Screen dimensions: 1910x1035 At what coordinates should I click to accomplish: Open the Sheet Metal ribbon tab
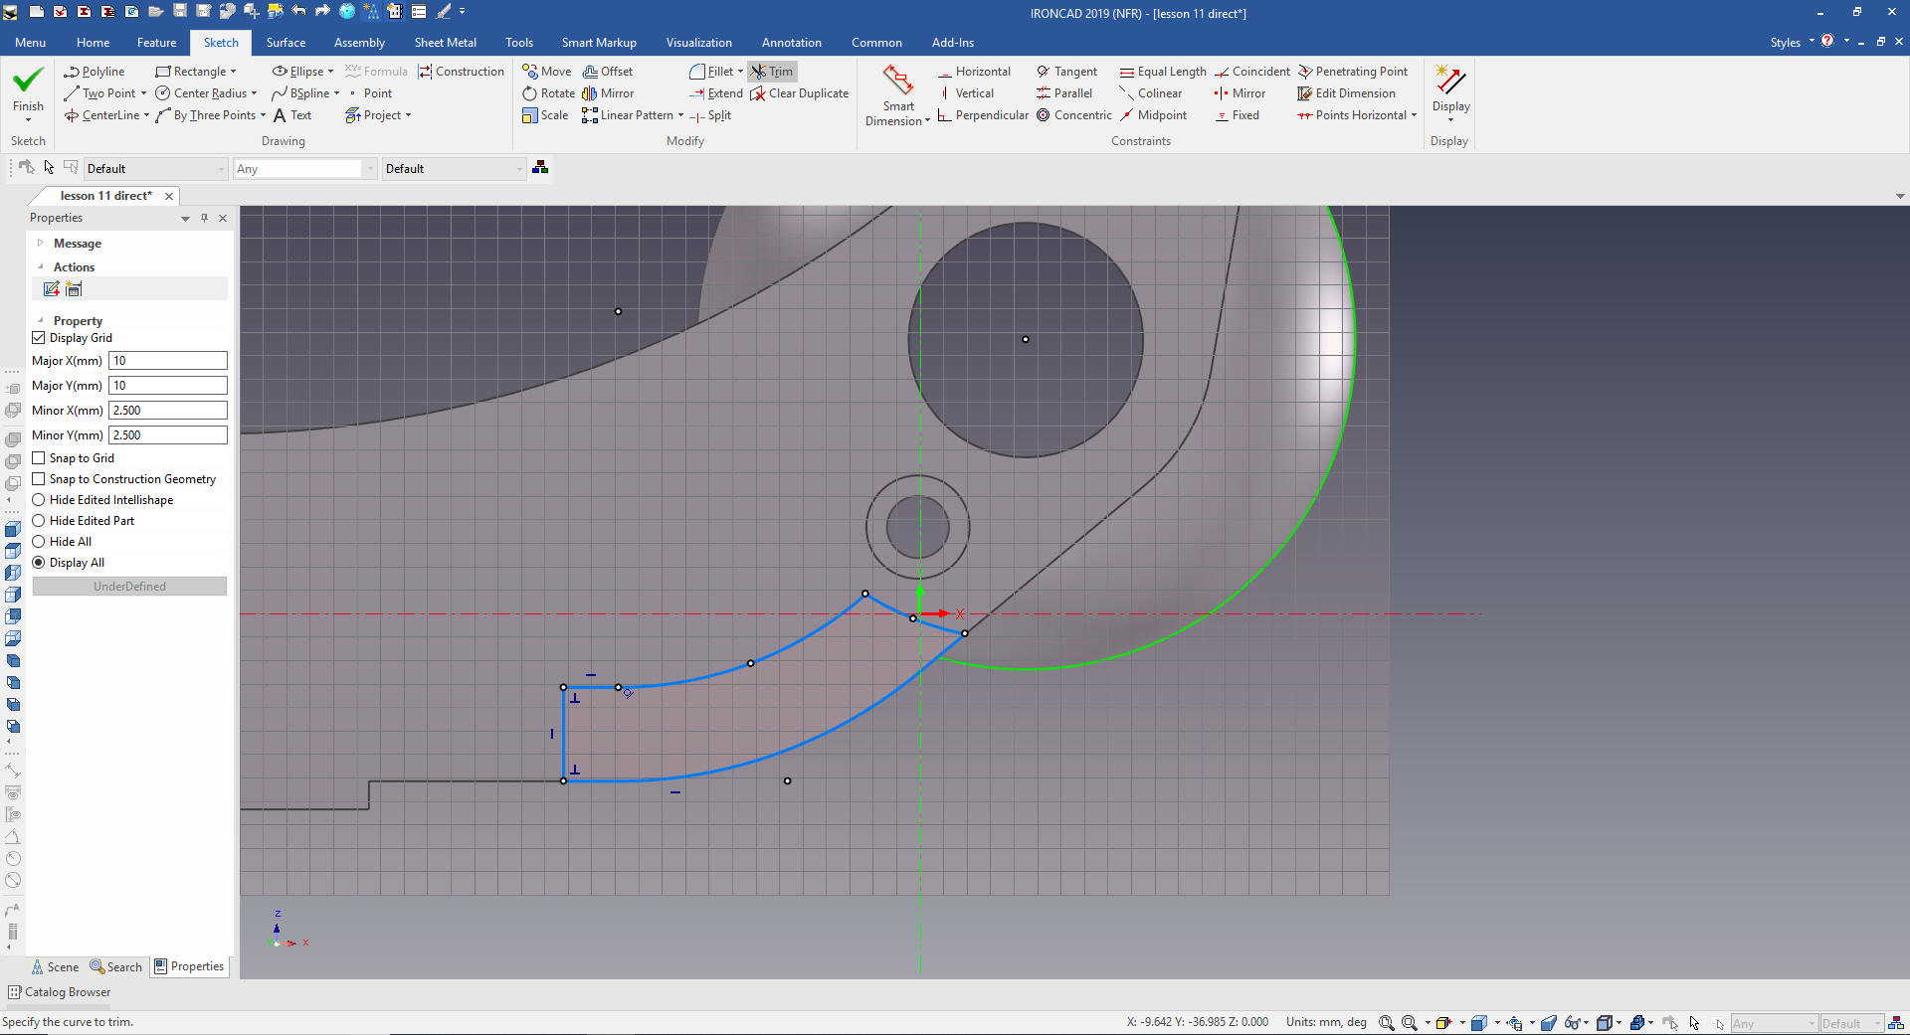coord(445,43)
